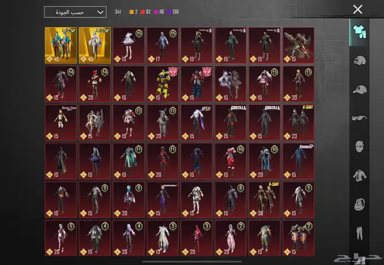Open the cap headwear category
Viewport: 384px width, 265px height.
click(x=359, y=89)
